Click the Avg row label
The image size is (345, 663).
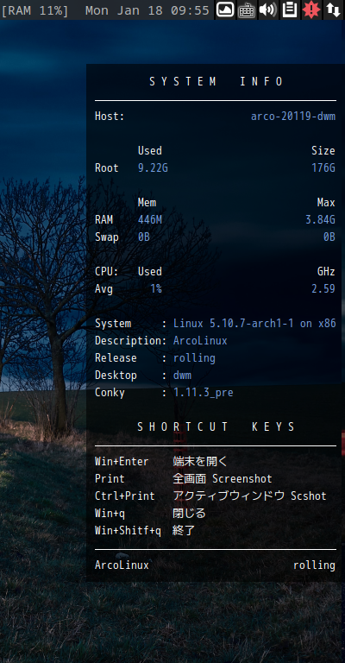103,289
